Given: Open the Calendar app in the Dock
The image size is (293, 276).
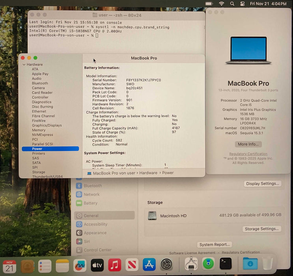Looking at the screenshot, I should coord(9,266).
